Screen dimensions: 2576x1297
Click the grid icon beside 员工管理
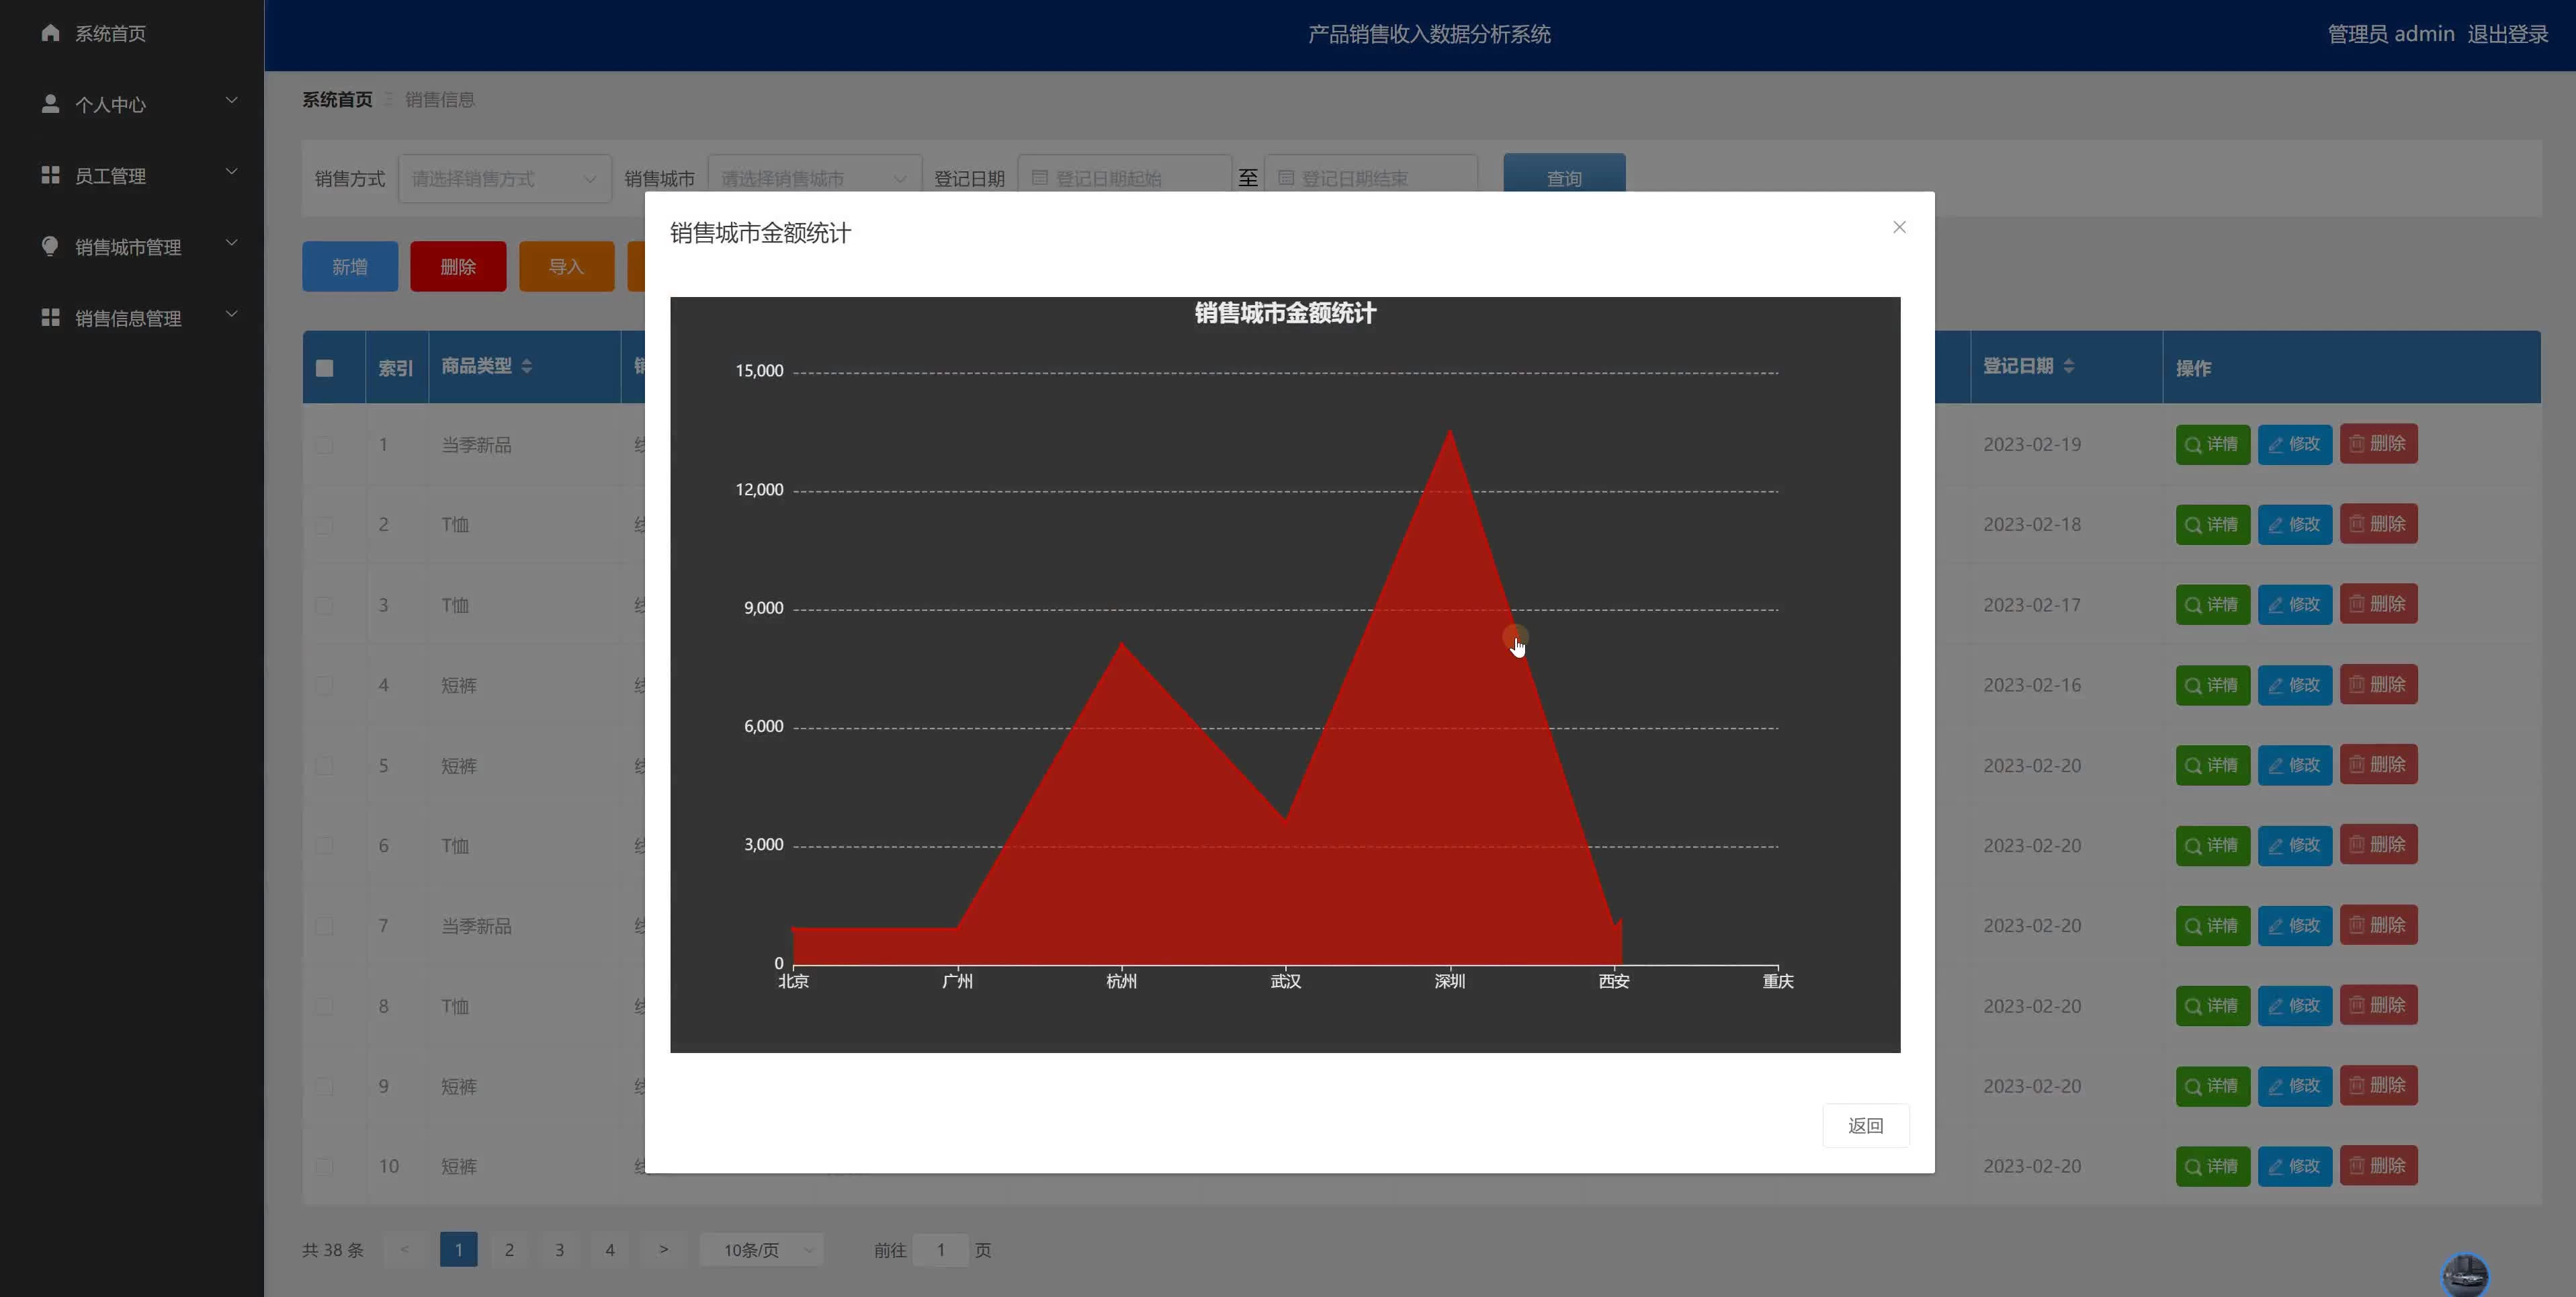(50, 175)
